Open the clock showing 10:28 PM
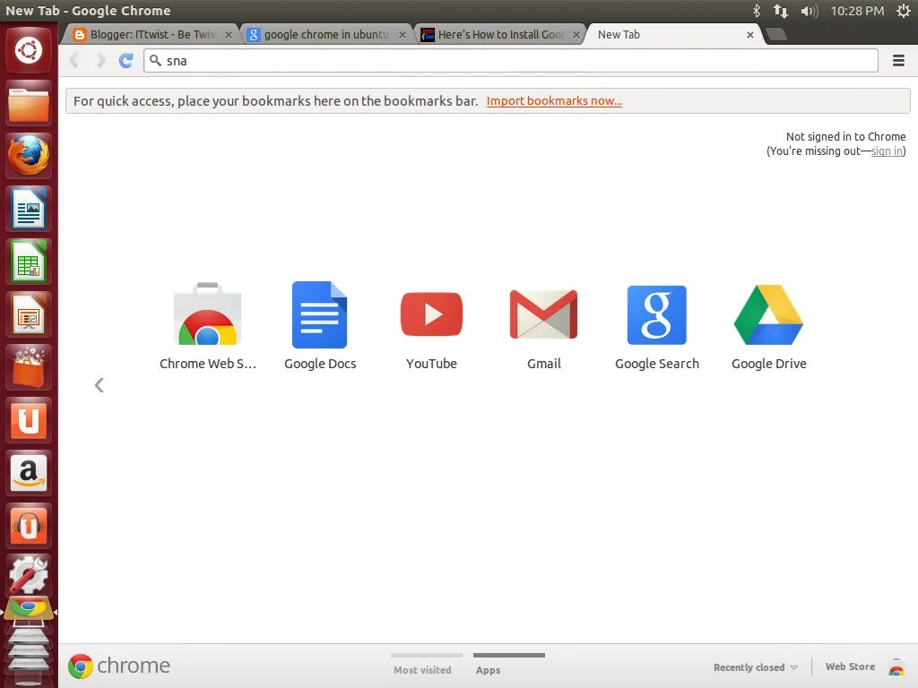918x688 pixels. click(857, 11)
